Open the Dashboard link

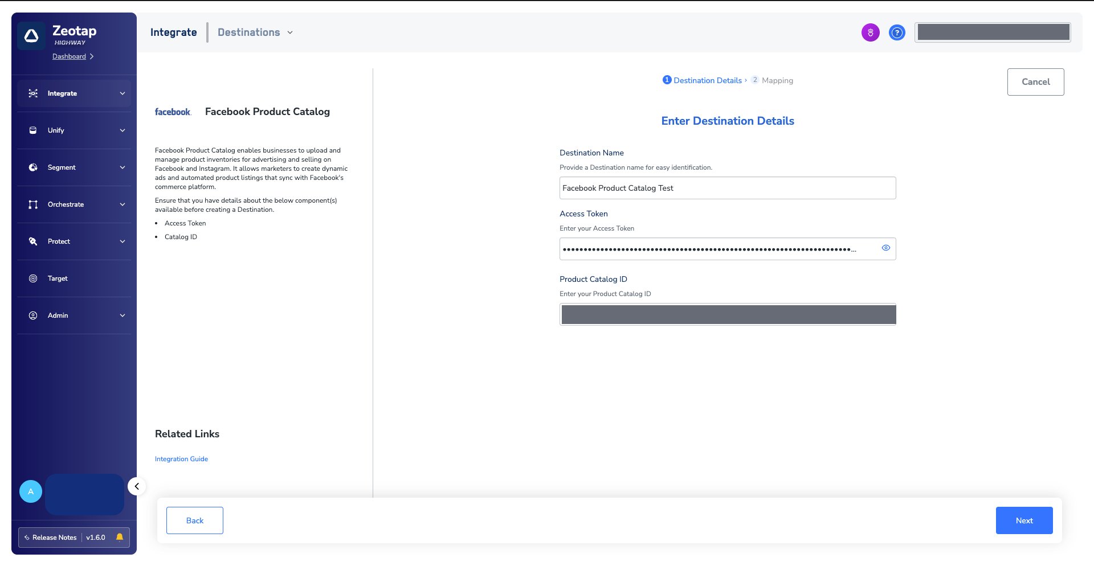tap(73, 56)
